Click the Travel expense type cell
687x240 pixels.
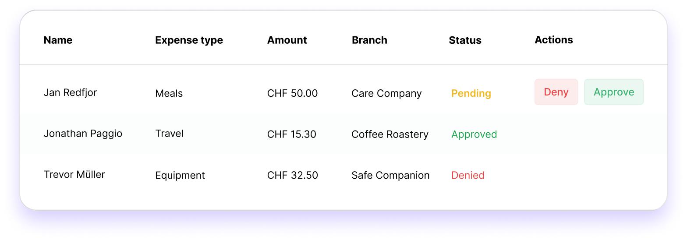[169, 134]
